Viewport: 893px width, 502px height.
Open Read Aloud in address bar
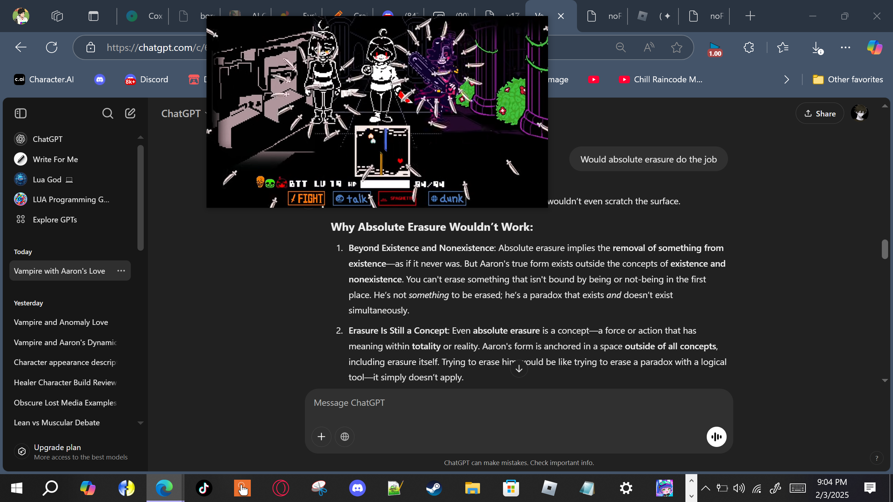pyautogui.click(x=649, y=47)
